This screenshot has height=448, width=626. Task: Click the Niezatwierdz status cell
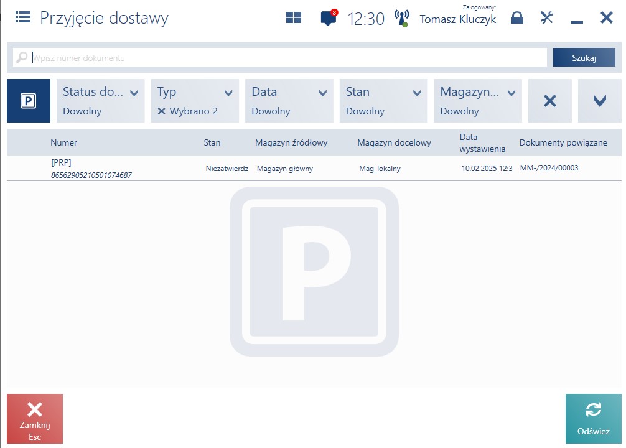pos(227,169)
